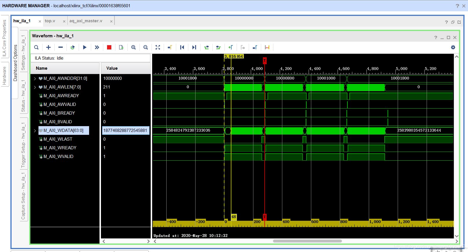468x252 pixels.
Task: Open Dashboard Options side tab
Action: (x=15, y=63)
